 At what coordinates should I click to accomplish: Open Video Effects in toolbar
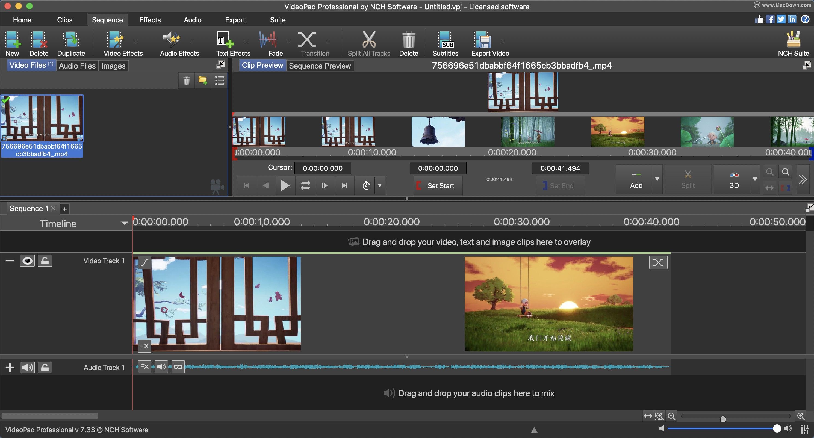123,43
